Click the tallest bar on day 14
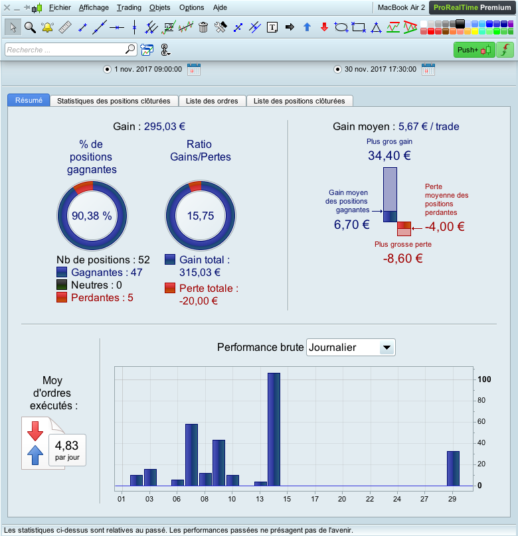 pyautogui.click(x=274, y=429)
